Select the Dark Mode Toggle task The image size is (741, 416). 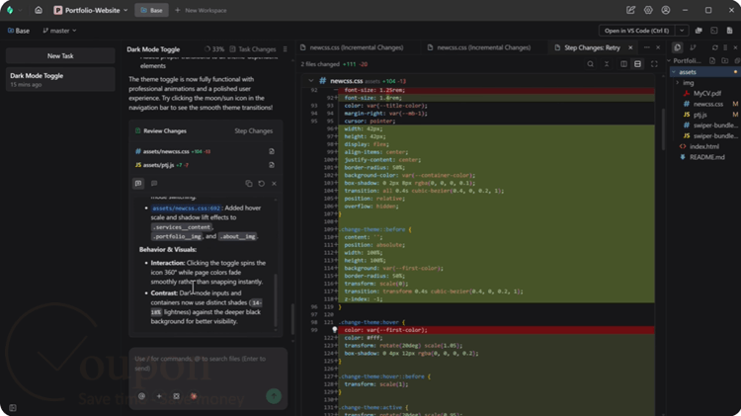click(60, 79)
